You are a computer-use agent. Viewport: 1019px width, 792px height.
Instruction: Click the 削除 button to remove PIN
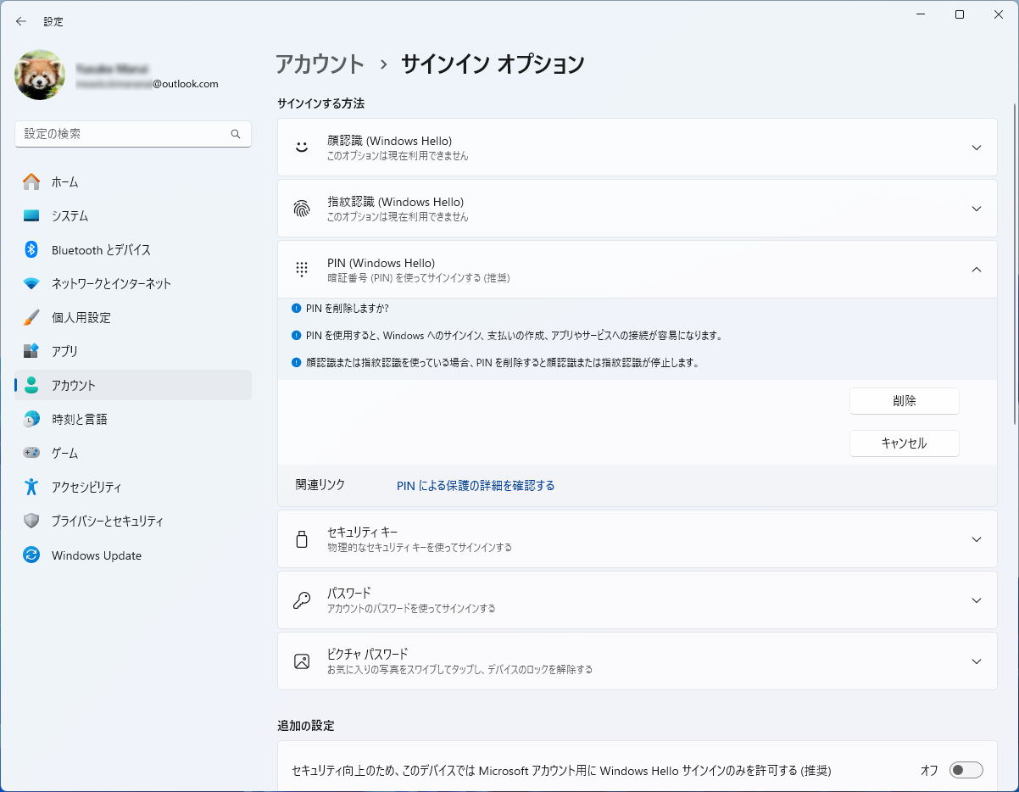coord(904,401)
